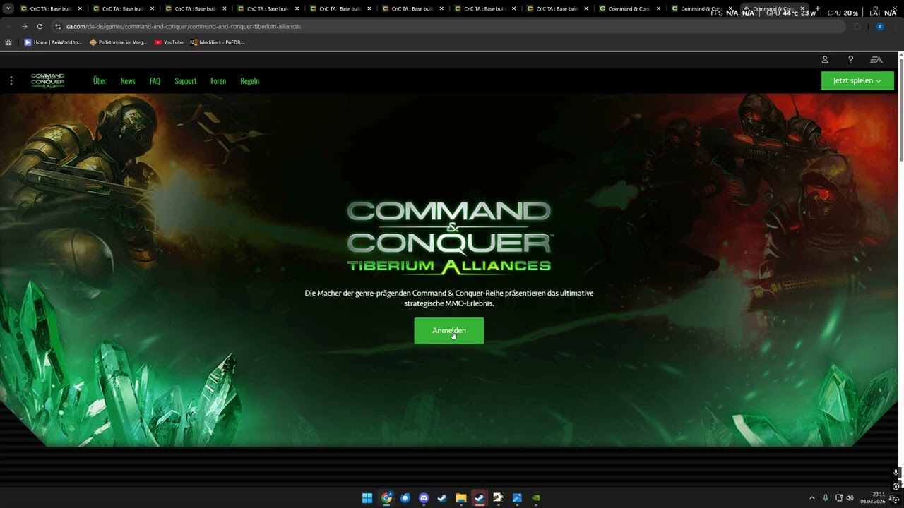The width and height of the screenshot is (904, 508).
Task: Show hidden system tray icons
Action: [x=812, y=498]
